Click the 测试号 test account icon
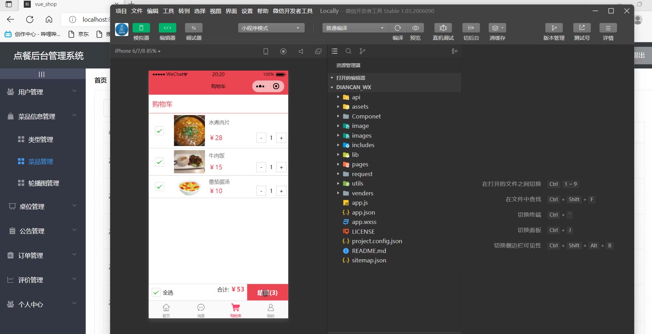Image resolution: width=652 pixels, height=334 pixels. pos(582,28)
